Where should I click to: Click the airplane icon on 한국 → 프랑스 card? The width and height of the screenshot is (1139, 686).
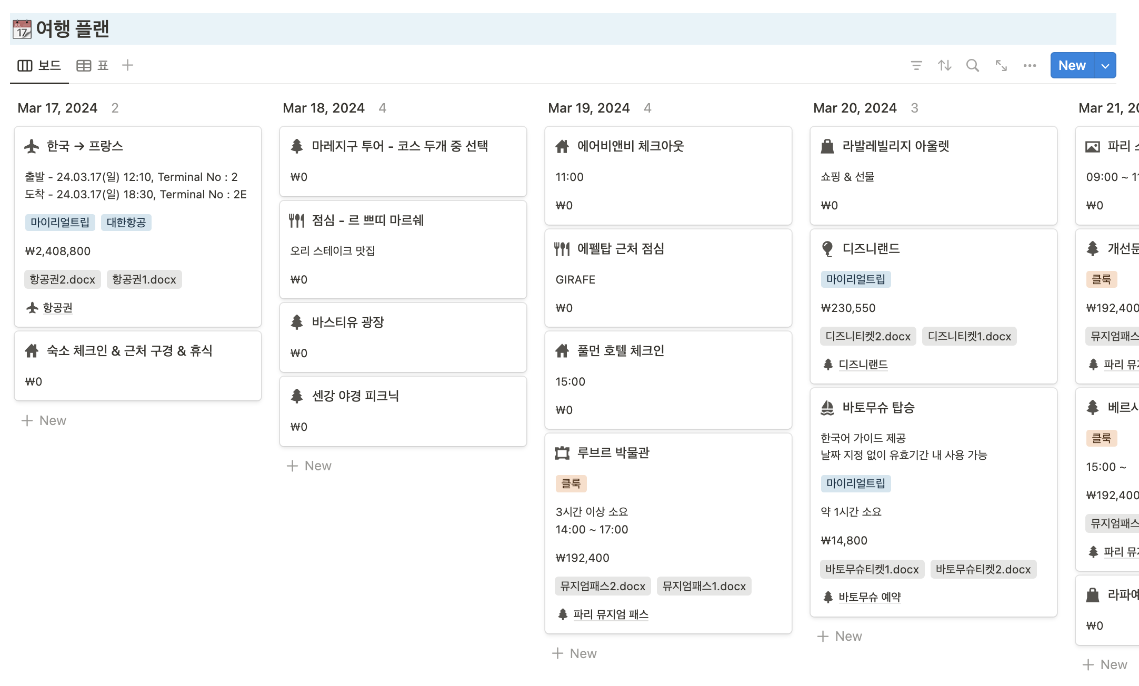click(x=32, y=146)
